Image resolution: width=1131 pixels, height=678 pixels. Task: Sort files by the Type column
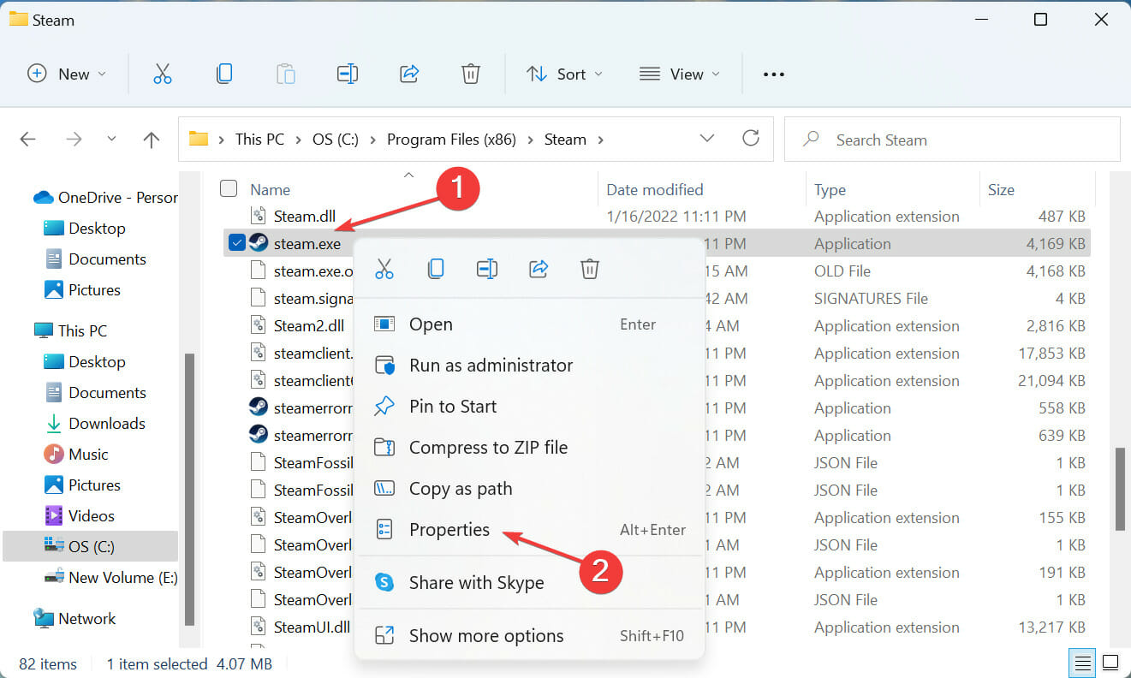(x=830, y=189)
